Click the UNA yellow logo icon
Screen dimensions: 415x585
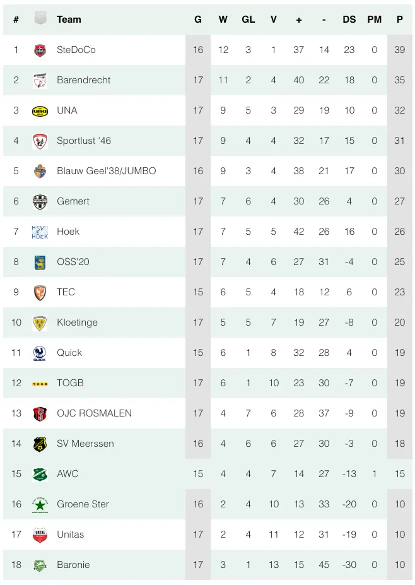40,110
